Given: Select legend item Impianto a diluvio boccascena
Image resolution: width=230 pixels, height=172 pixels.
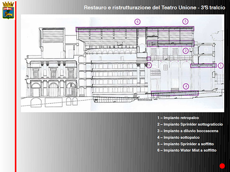Looking at the screenshot, I should (x=188, y=131).
